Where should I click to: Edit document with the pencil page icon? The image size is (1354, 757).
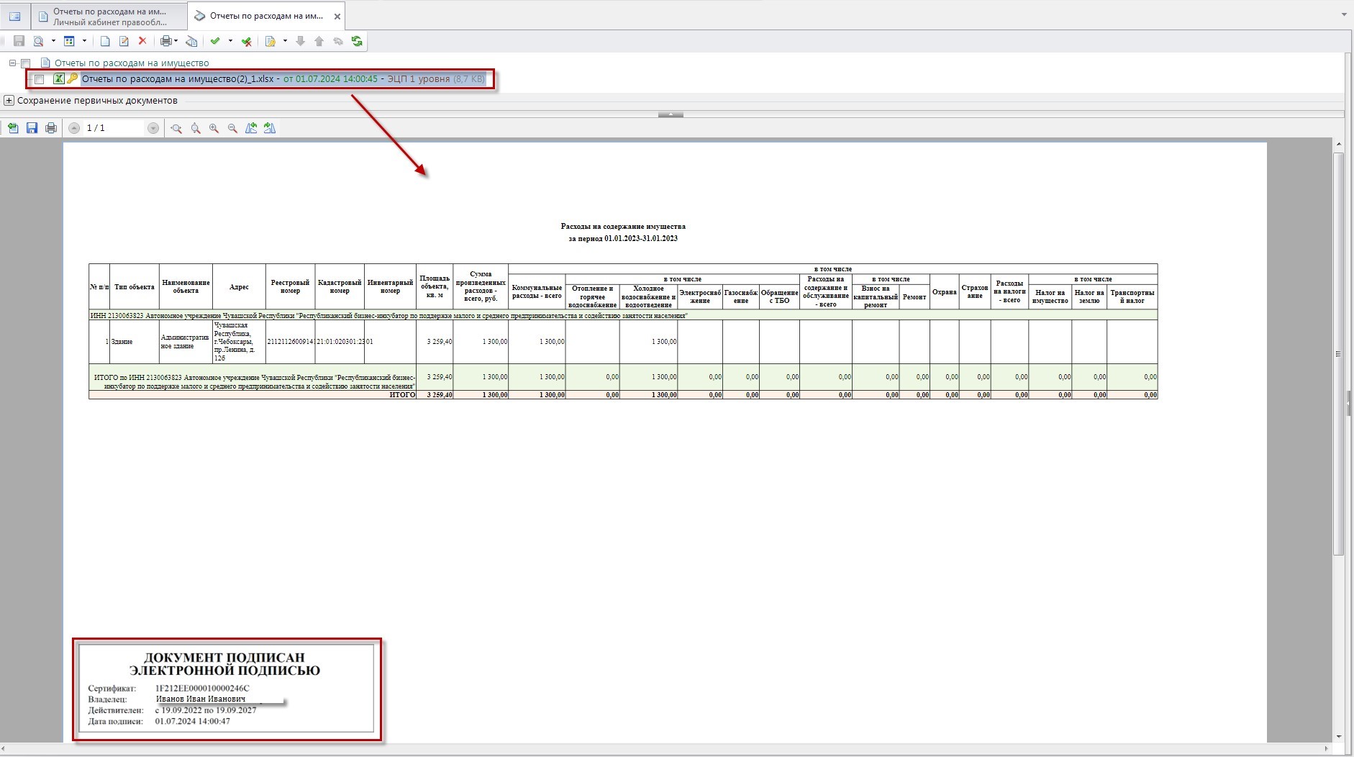124,42
